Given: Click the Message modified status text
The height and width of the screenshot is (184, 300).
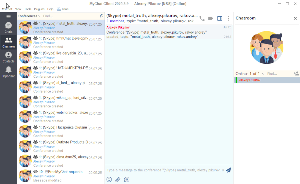Looking at the screenshot, I should (x=47, y=180).
